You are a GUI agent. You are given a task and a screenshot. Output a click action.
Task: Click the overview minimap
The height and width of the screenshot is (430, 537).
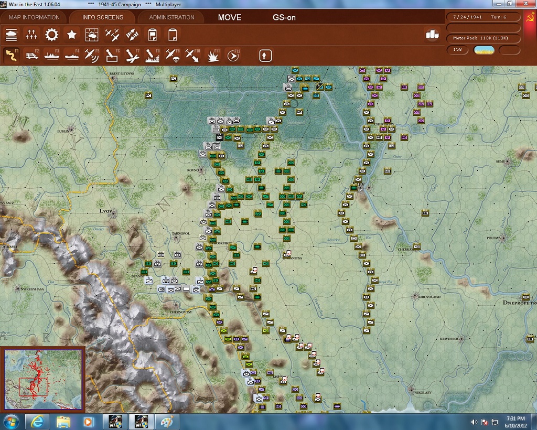(x=43, y=379)
